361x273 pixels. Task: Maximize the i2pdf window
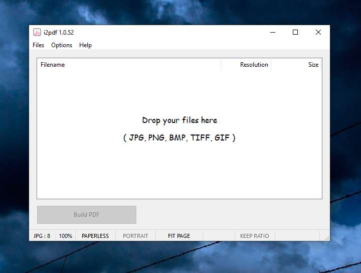pos(295,32)
